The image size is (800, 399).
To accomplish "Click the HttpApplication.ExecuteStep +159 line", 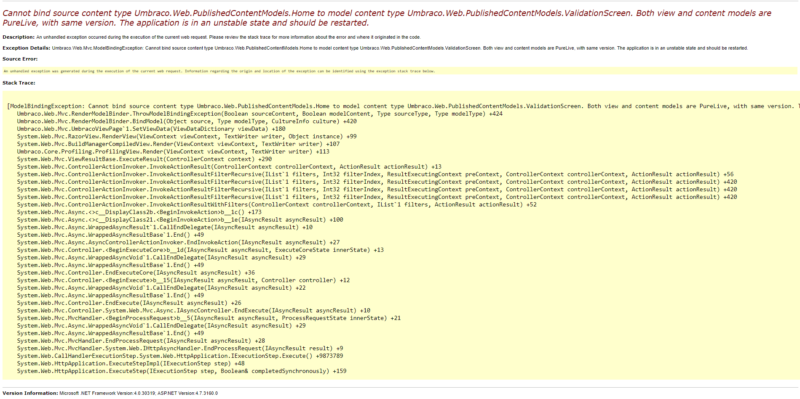I will [x=182, y=371].
